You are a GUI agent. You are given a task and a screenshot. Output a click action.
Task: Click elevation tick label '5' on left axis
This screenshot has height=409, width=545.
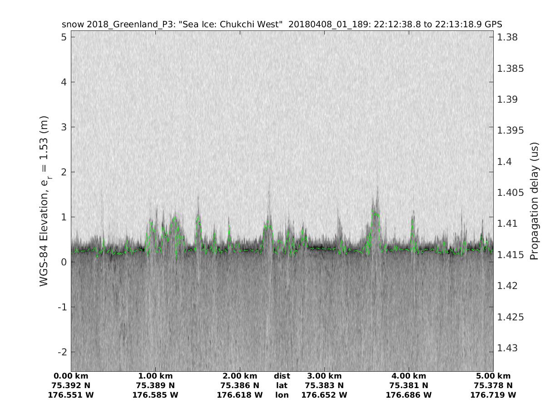(63, 37)
